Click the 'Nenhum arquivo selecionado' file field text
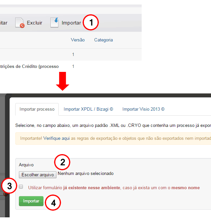The image size is (211, 219). click(86, 174)
